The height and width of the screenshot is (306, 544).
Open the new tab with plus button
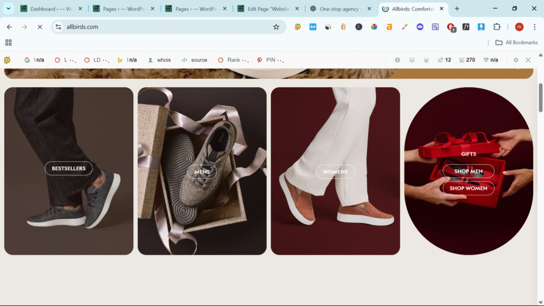[x=457, y=8]
